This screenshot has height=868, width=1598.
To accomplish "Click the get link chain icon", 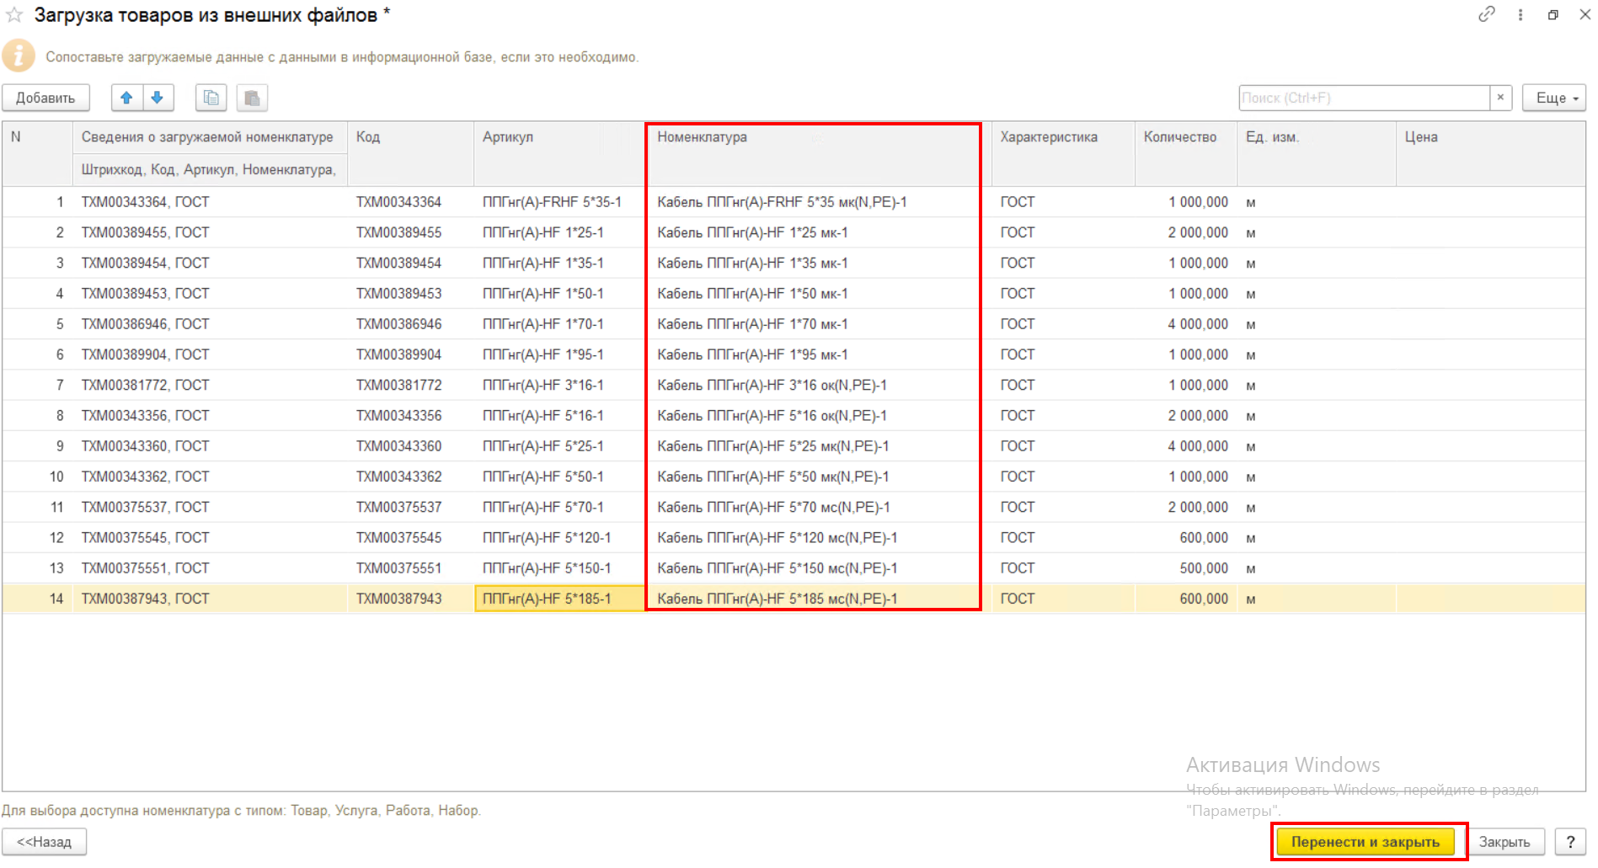I will tap(1487, 14).
